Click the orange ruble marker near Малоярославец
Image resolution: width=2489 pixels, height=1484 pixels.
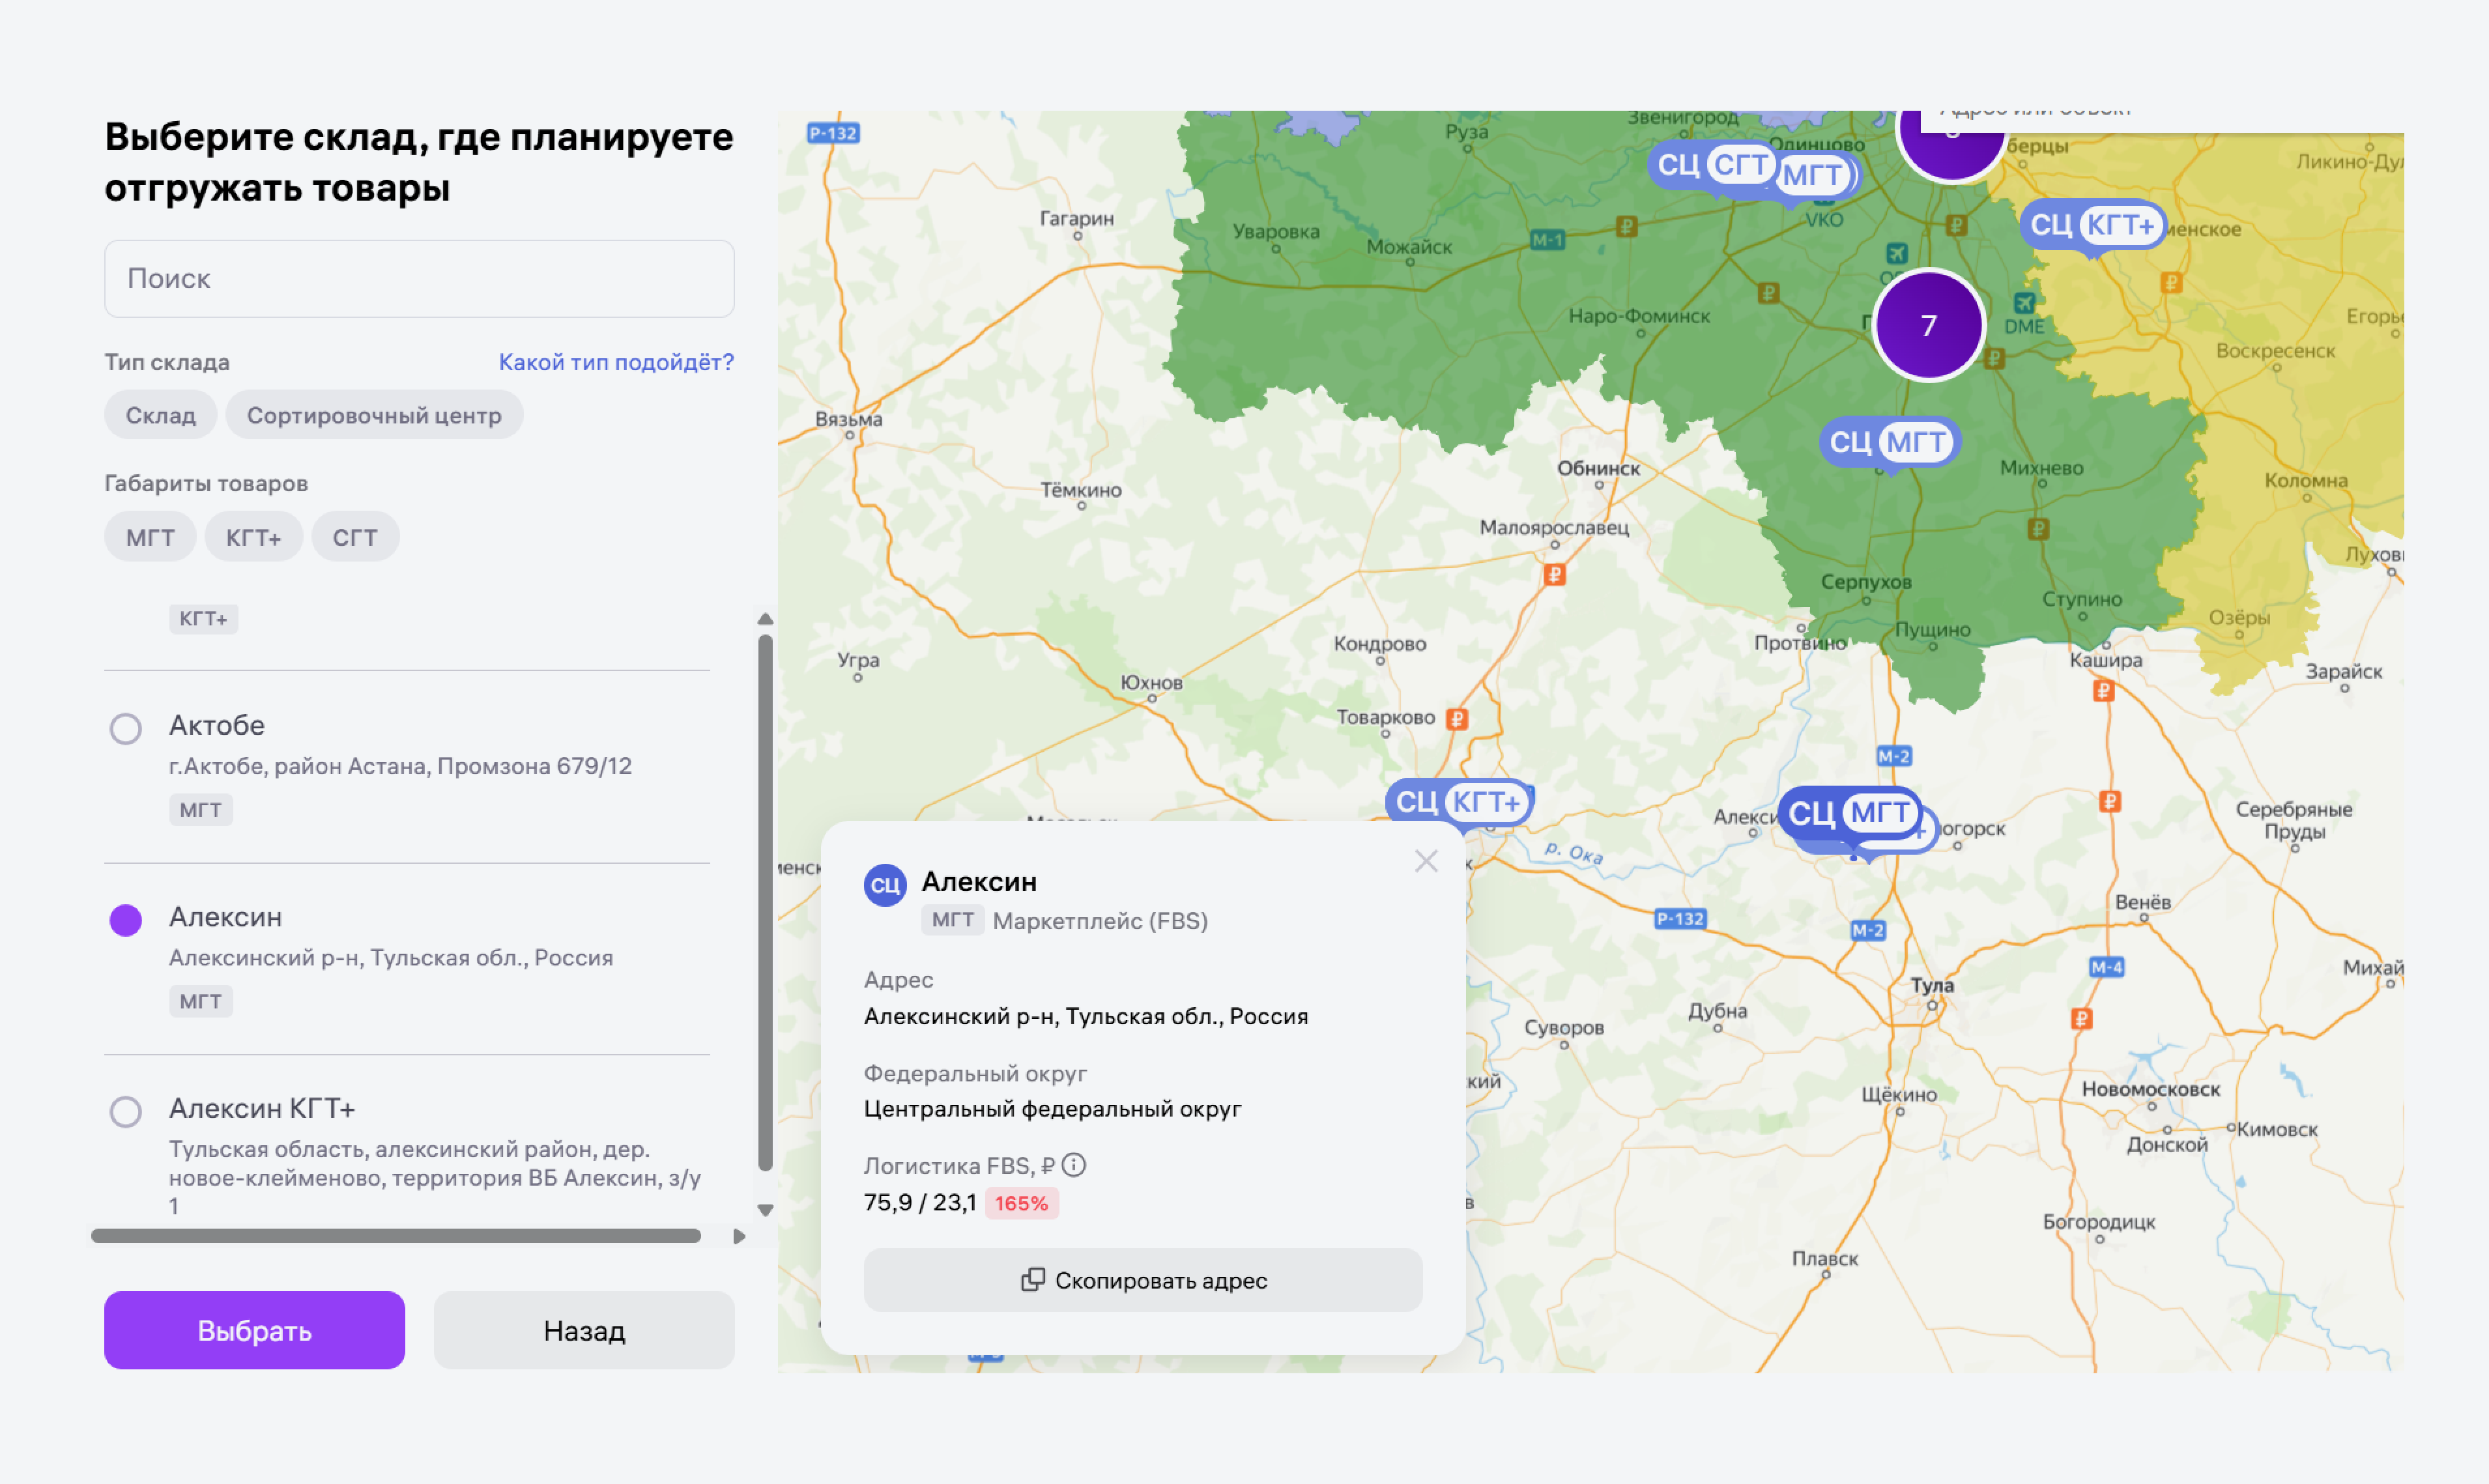click(x=1554, y=574)
